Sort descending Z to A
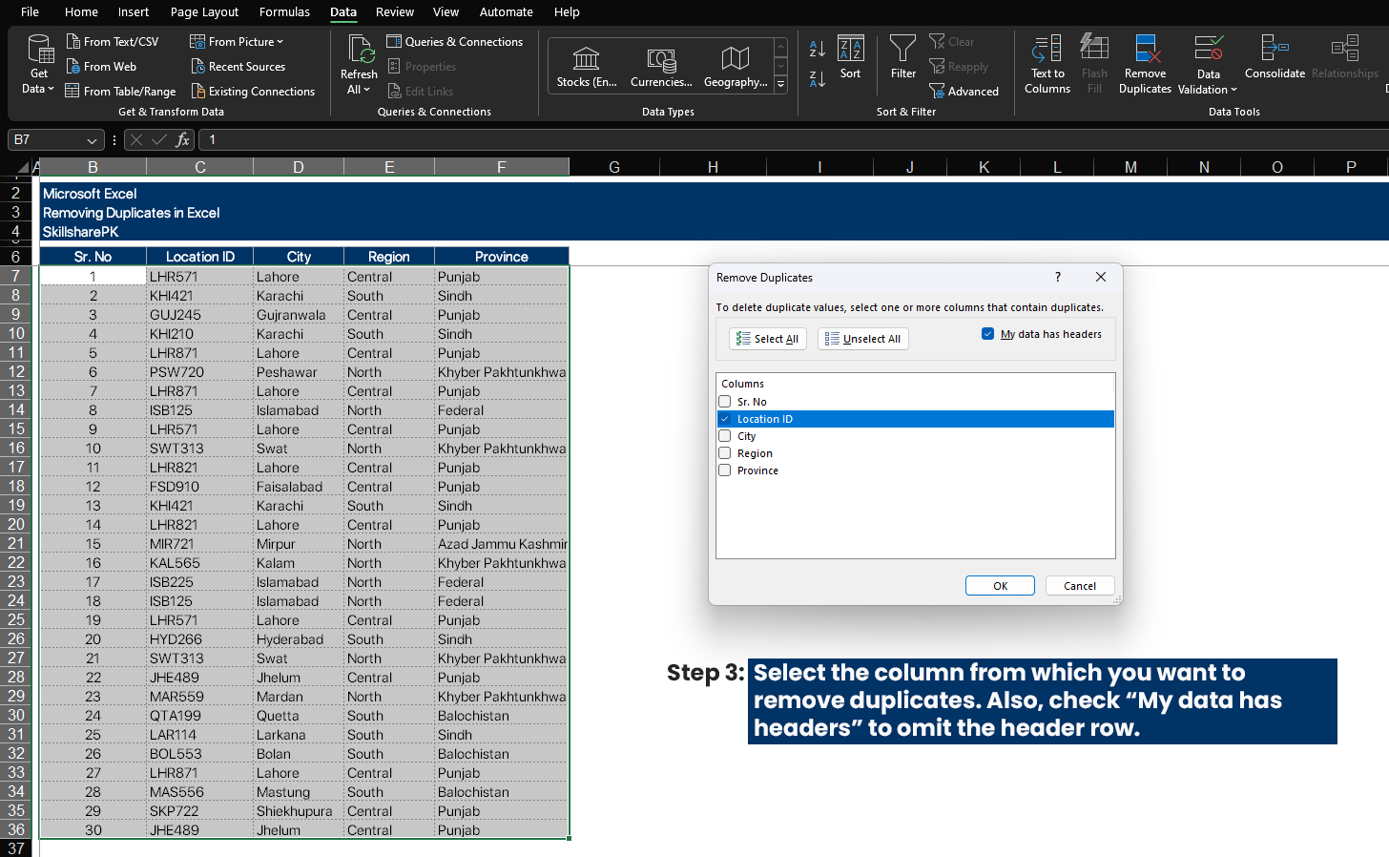 tap(818, 79)
